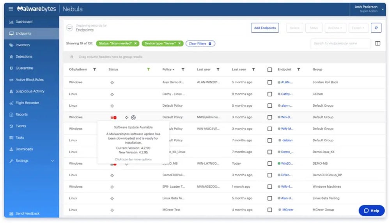
Task: Toggle the select-all endpoints checkbox
Action: pos(269,70)
